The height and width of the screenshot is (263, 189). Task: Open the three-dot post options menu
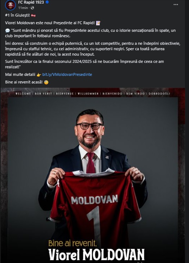176,5
